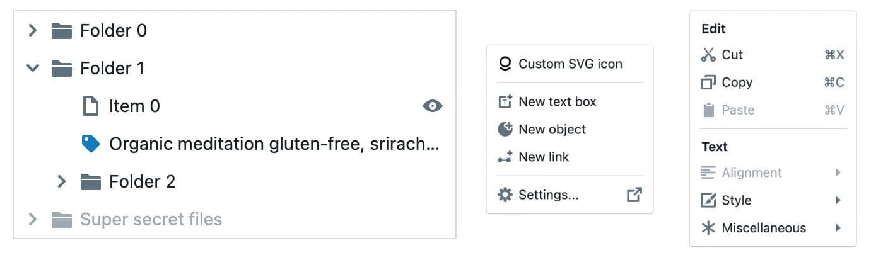Select the Copy menu entry label
The width and height of the screenshot is (871, 260).
737,82
